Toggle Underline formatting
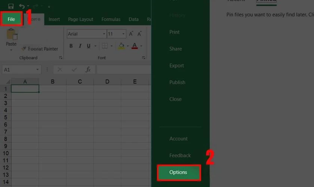The height and width of the screenshot is (187, 314). click(x=89, y=46)
